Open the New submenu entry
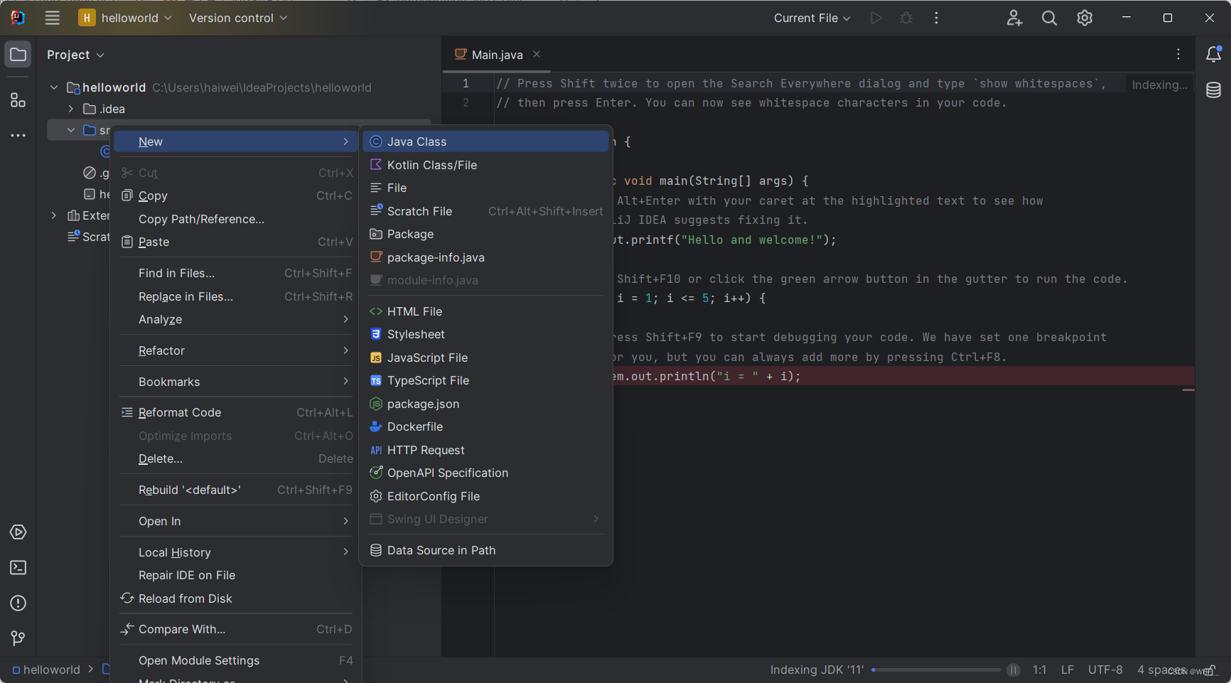1231x683 pixels. click(x=236, y=141)
